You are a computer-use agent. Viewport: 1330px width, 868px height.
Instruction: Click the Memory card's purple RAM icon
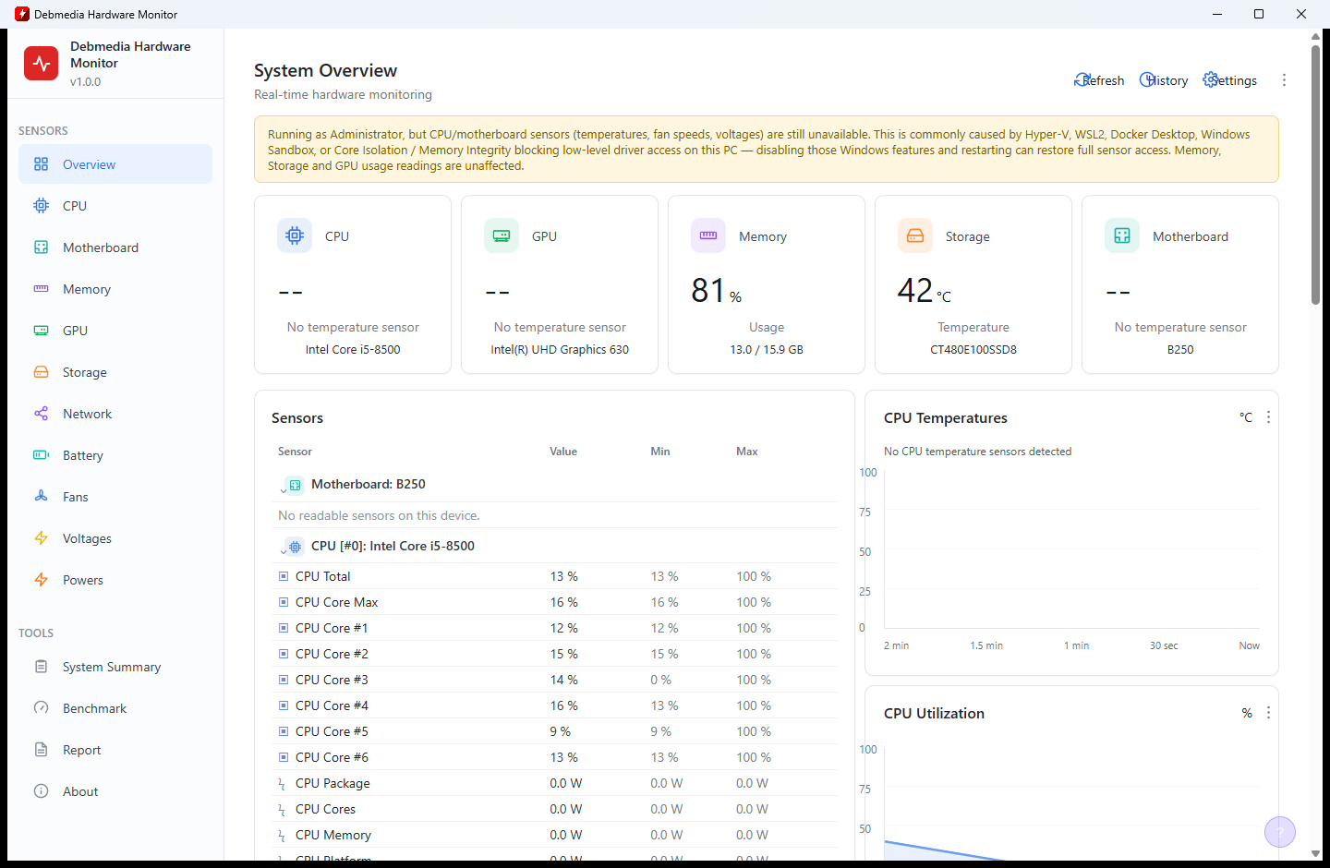708,235
